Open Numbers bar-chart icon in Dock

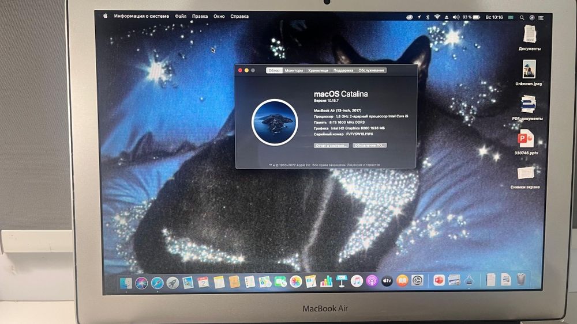pos(326,281)
